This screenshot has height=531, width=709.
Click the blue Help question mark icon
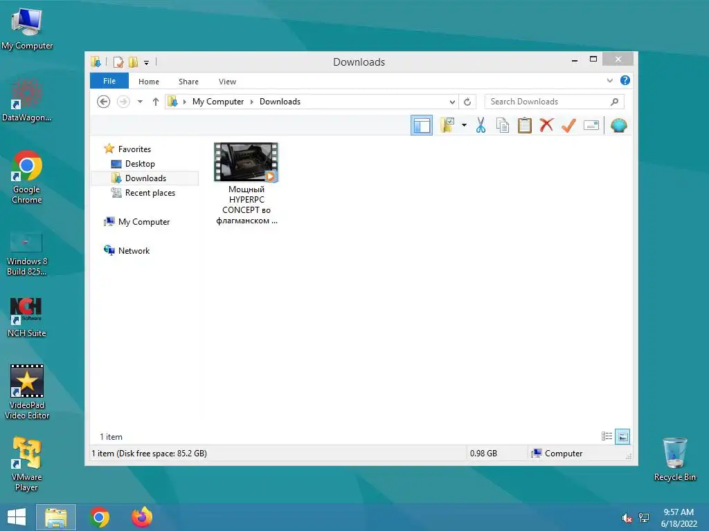point(625,80)
